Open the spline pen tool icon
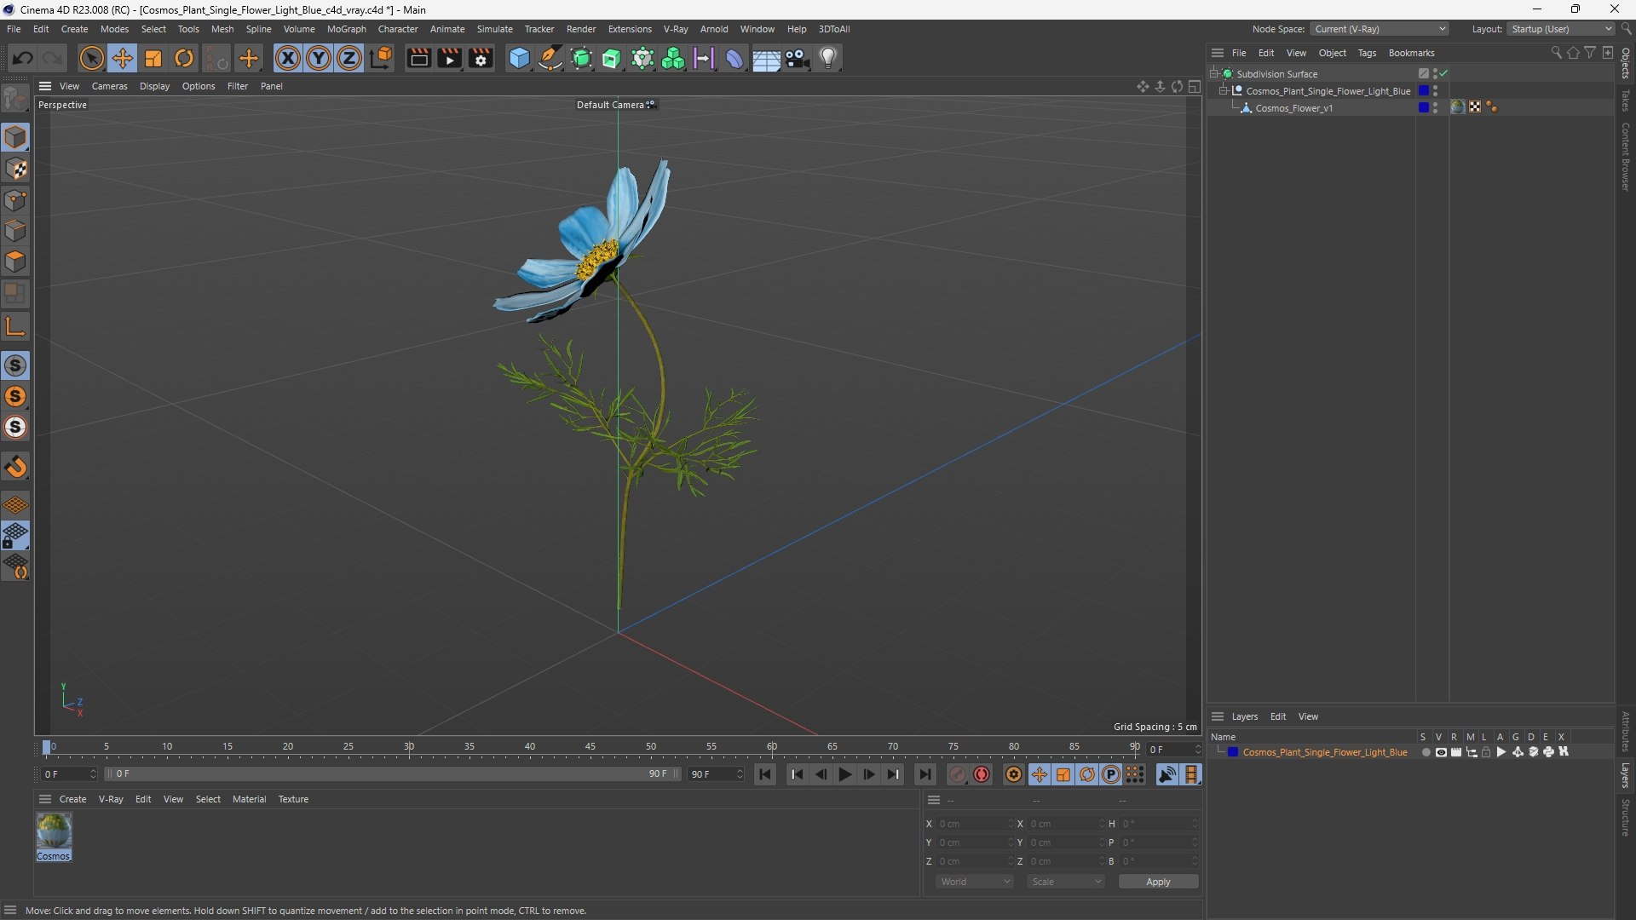Screen dimensions: 1636x920 550,58
